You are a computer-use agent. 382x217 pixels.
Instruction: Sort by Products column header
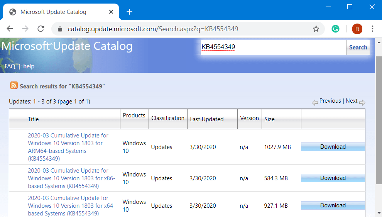[134, 115]
